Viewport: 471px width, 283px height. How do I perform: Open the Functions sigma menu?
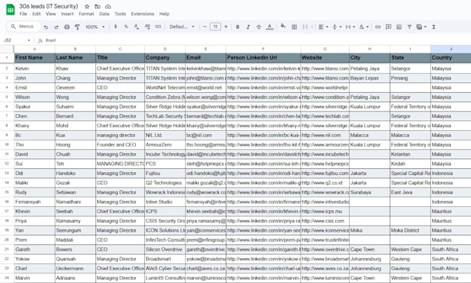[434, 27]
